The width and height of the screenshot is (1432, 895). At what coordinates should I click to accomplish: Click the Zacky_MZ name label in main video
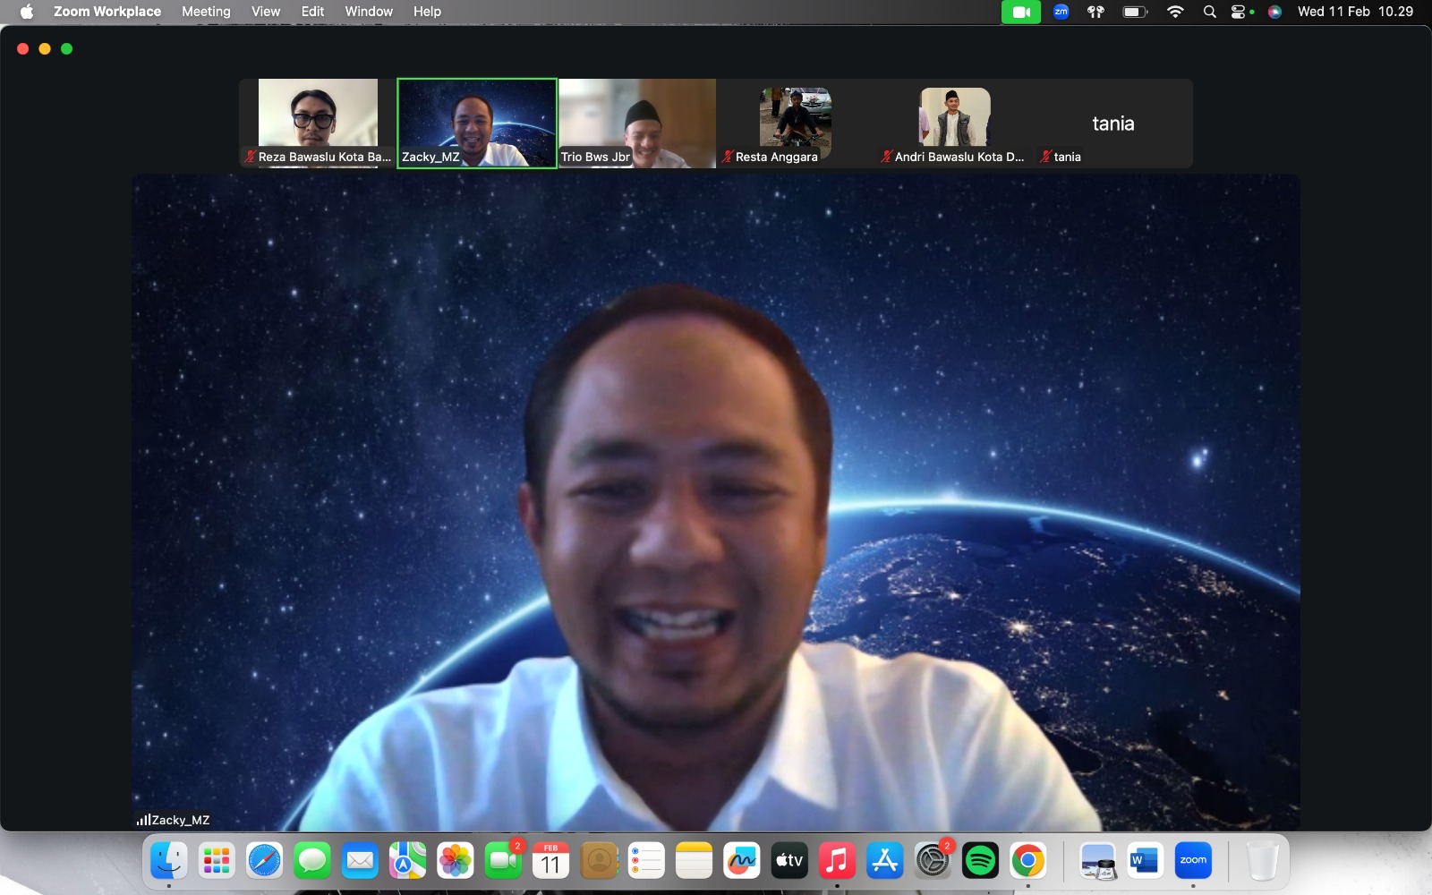click(x=181, y=820)
